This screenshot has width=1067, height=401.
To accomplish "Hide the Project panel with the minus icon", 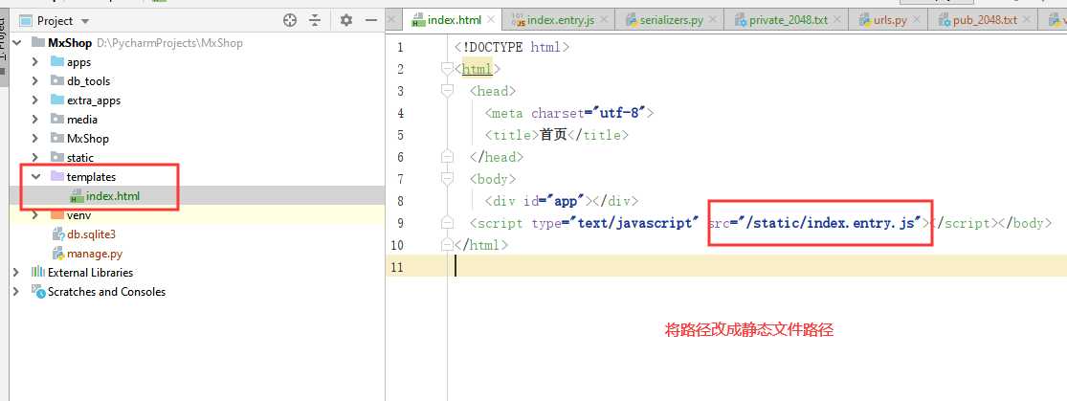I will (371, 20).
